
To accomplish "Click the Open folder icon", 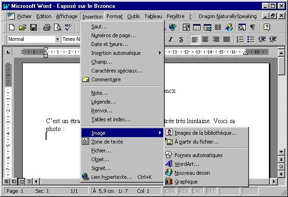I will click(x=23, y=27).
